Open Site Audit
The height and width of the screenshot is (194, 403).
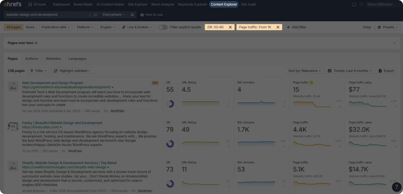pyautogui.click(x=248, y=4)
